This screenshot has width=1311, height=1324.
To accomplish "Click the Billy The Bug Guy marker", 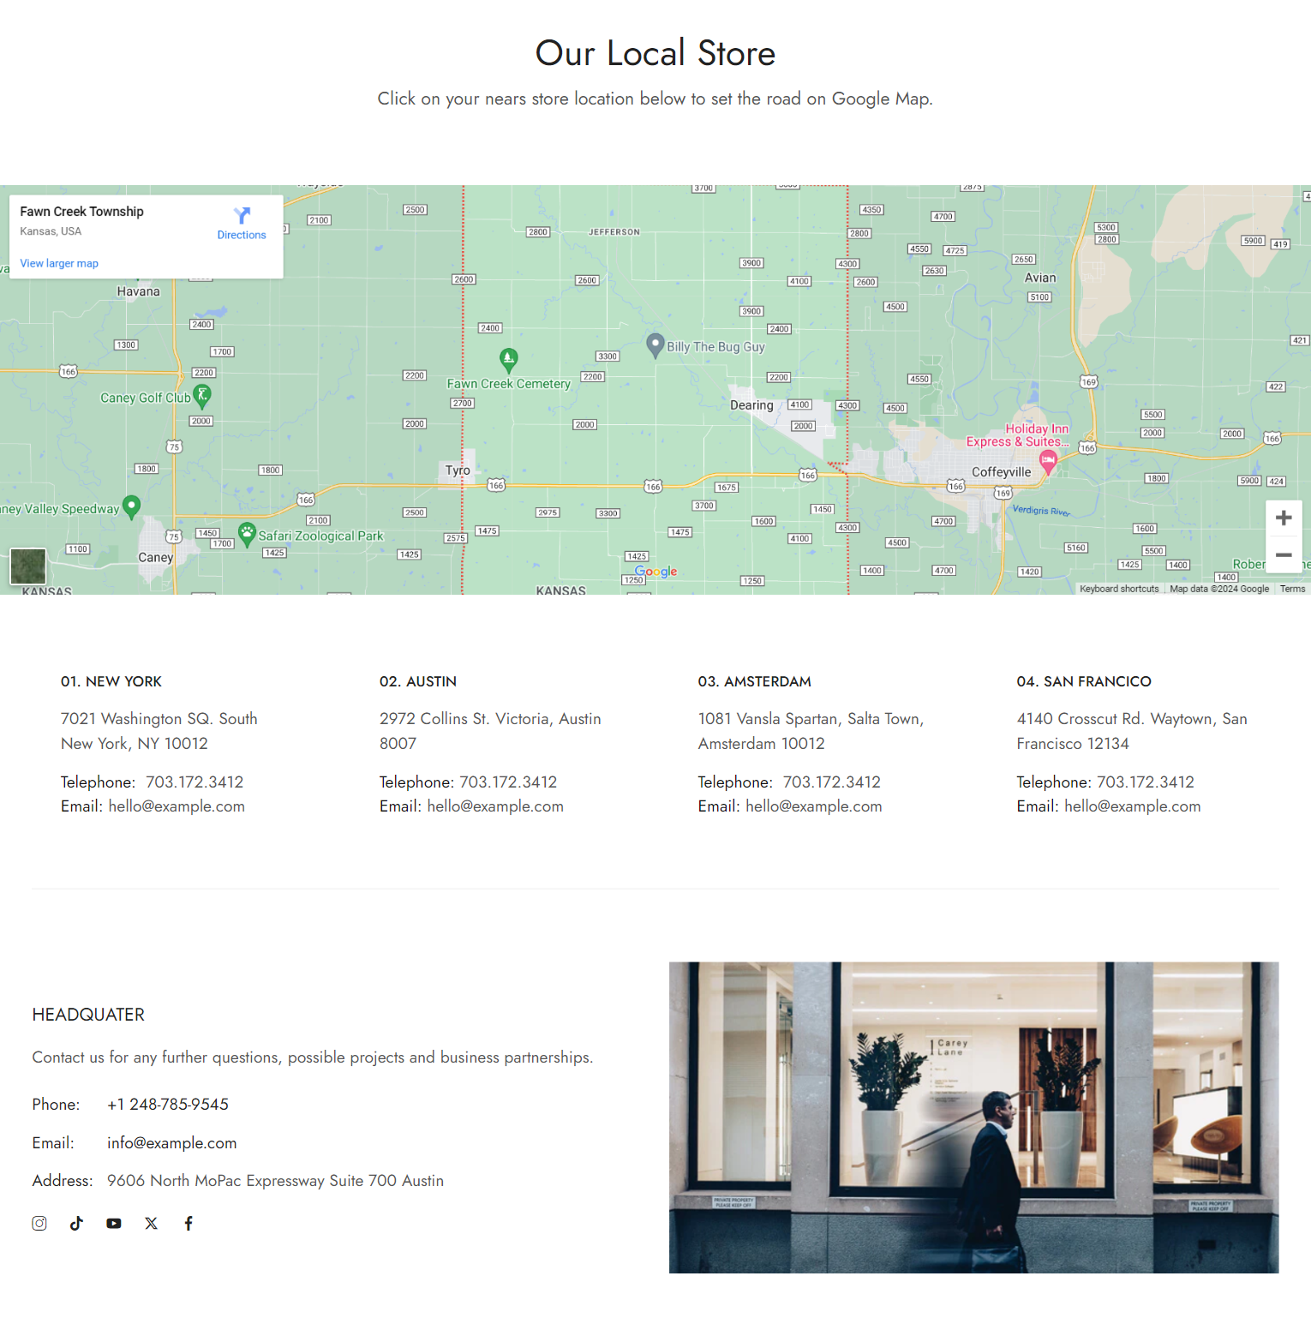I will pos(655,344).
